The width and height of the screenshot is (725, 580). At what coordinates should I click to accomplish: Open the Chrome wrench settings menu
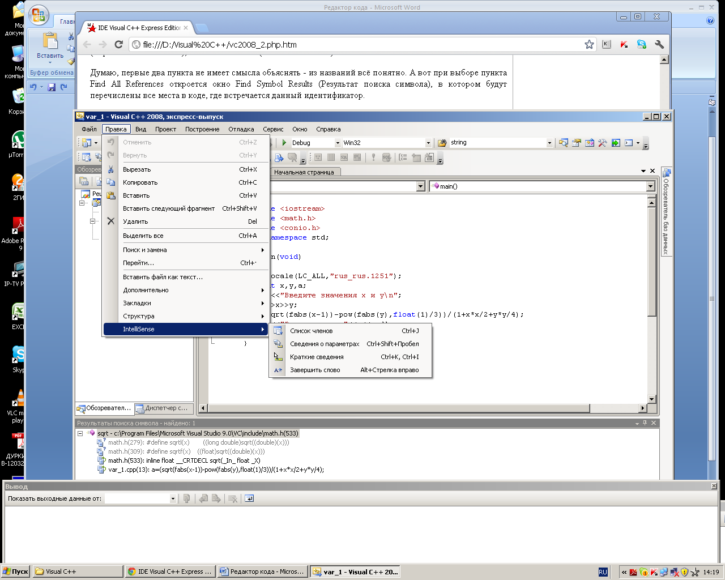click(659, 44)
